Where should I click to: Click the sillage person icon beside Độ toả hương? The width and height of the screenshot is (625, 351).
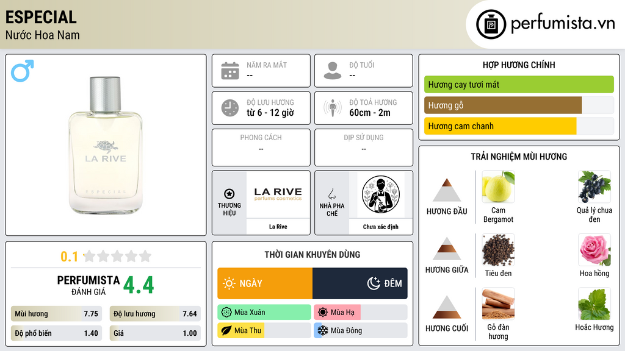click(333, 108)
